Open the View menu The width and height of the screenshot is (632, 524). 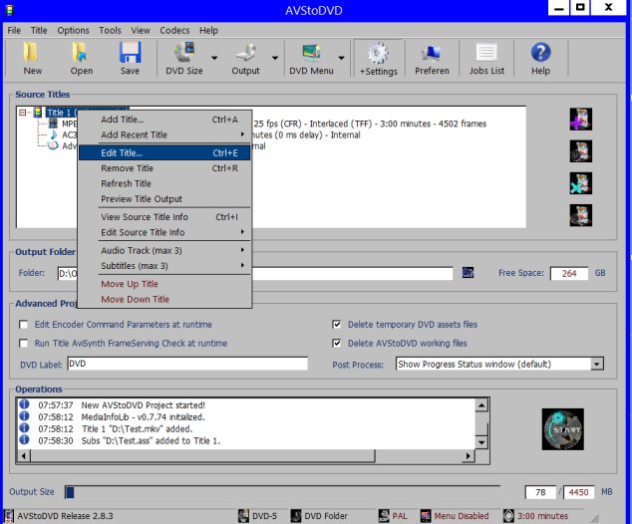click(x=141, y=31)
